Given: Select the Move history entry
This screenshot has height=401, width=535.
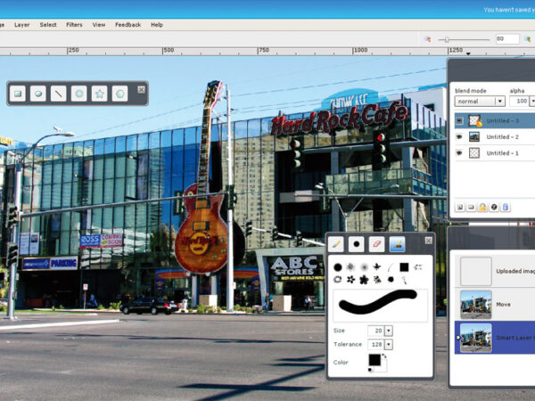Looking at the screenshot, I should point(495,303).
